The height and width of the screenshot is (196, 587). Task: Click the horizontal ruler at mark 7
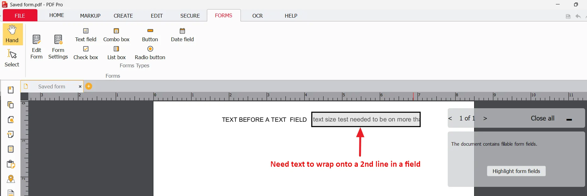419,96
